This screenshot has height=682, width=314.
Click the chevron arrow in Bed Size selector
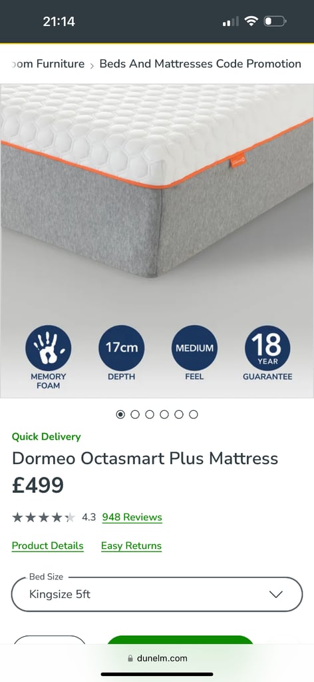(276, 594)
